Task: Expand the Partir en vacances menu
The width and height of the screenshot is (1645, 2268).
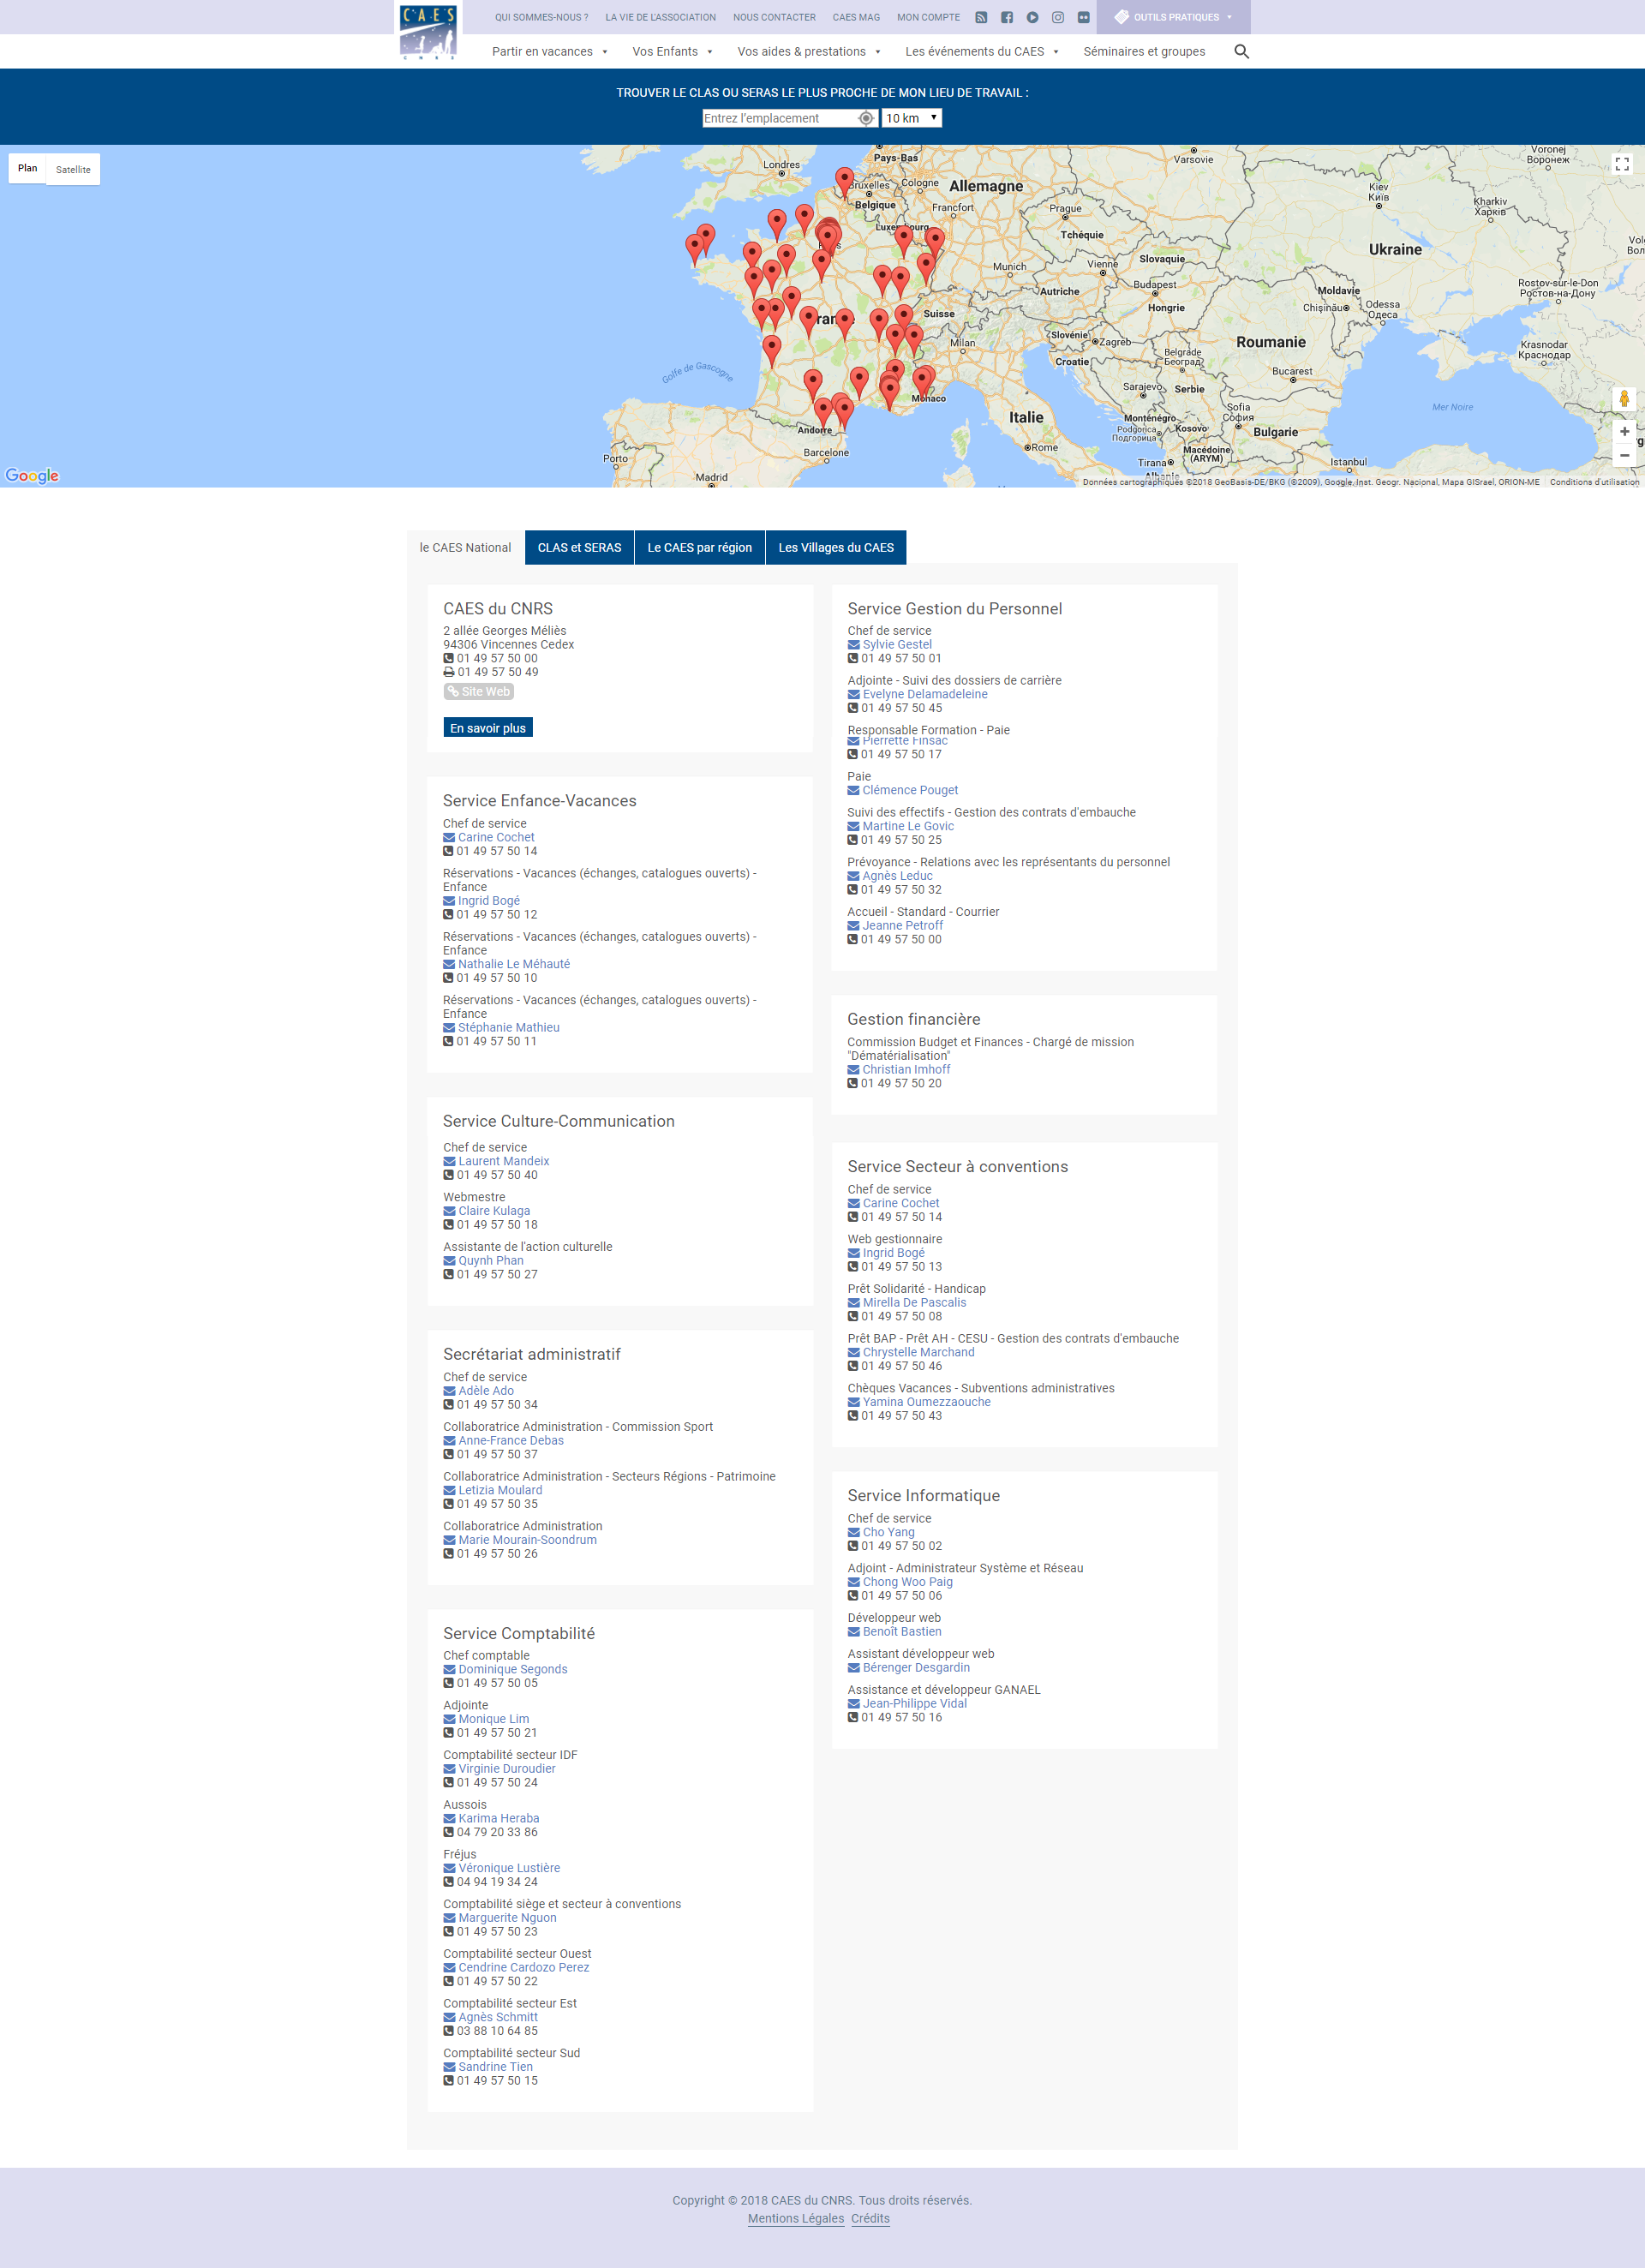Action: [x=550, y=51]
